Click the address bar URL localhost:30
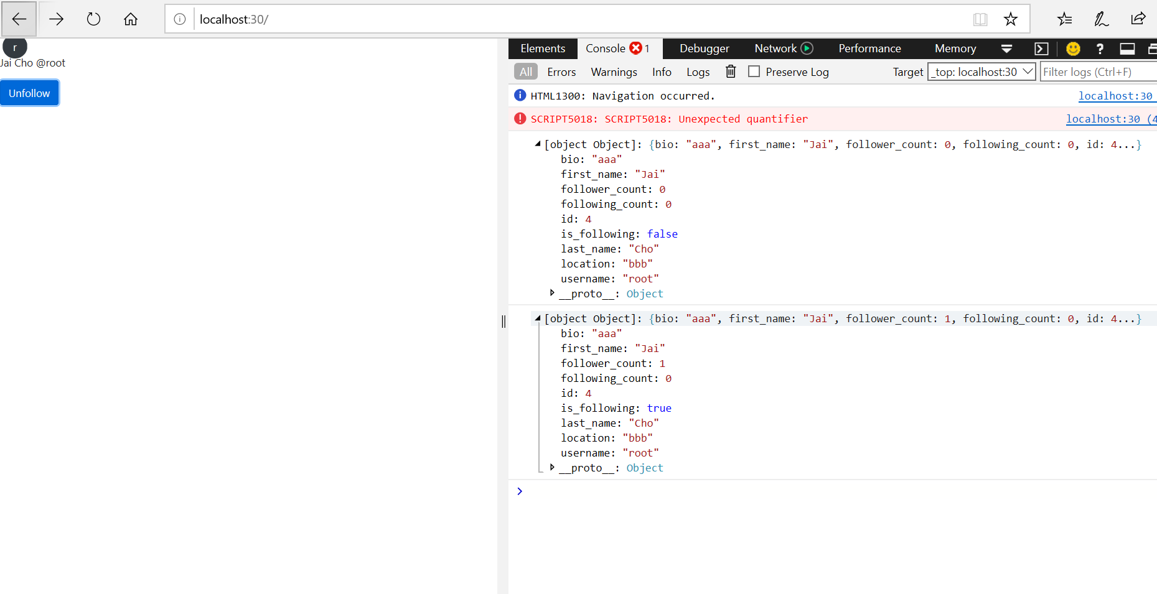The width and height of the screenshot is (1157, 594). (x=234, y=19)
